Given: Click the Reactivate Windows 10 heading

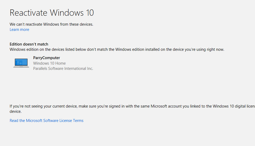Looking at the screenshot, I should click(x=52, y=13).
